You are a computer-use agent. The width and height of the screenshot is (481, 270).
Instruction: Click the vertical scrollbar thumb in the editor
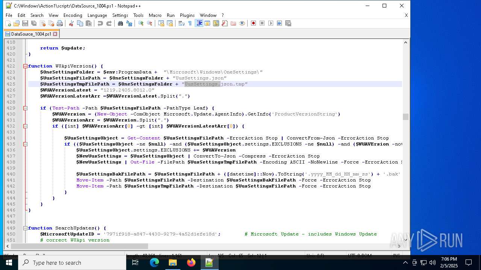[405, 117]
